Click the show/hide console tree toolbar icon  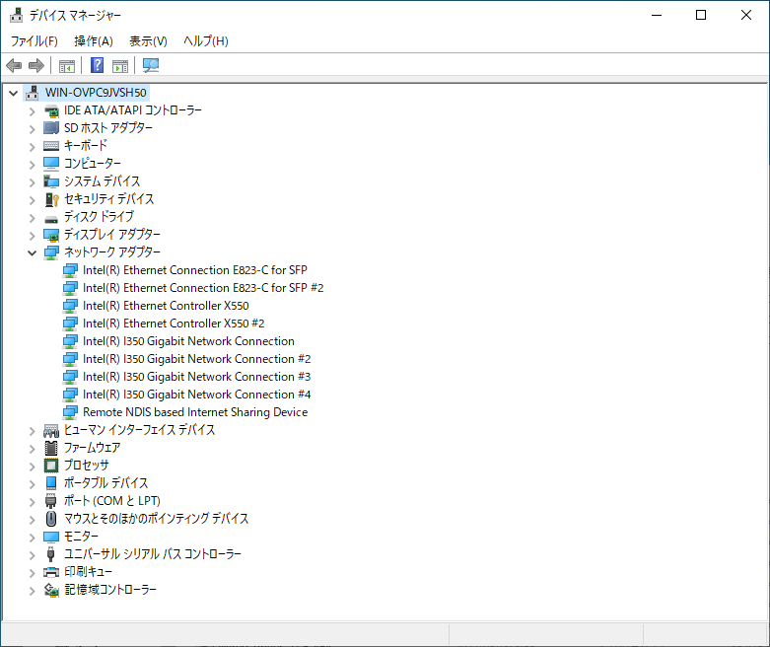click(67, 65)
